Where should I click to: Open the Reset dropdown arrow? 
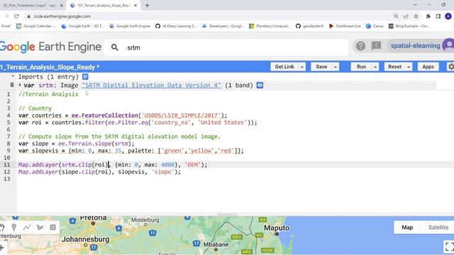[409, 67]
